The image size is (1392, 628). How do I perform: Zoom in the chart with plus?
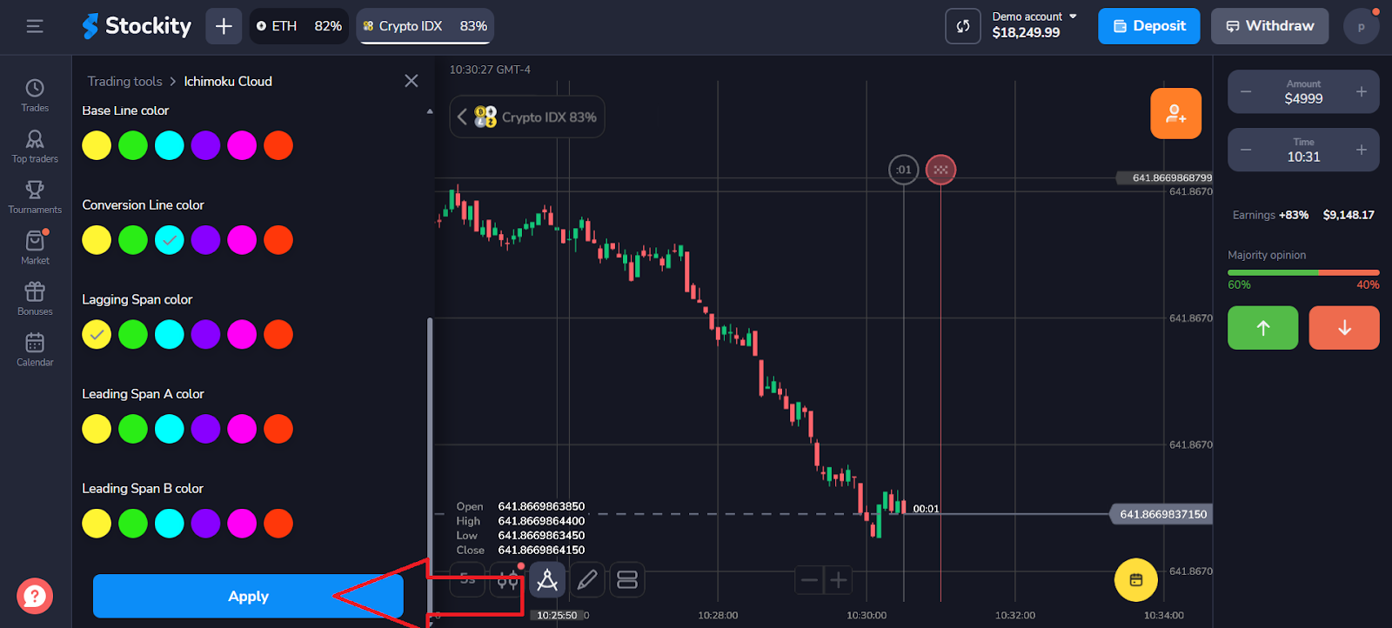(x=839, y=579)
